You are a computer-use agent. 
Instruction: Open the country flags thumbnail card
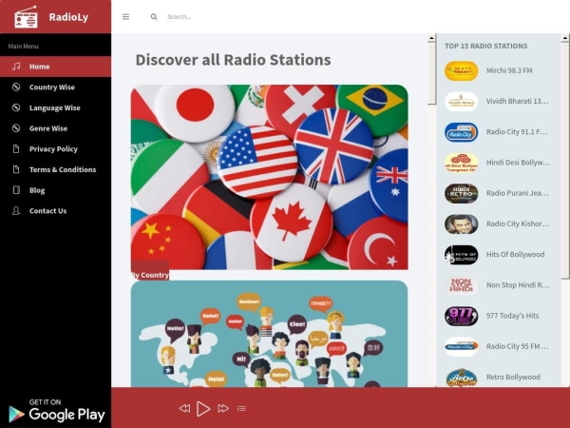point(270,177)
